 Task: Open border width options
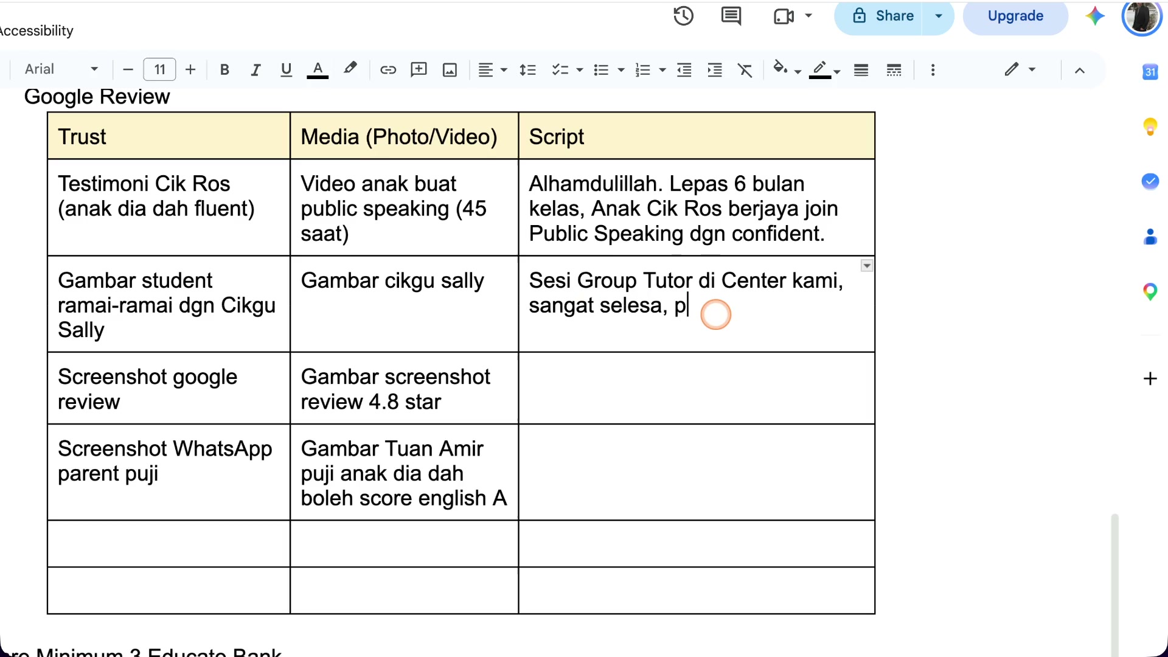[x=861, y=70]
